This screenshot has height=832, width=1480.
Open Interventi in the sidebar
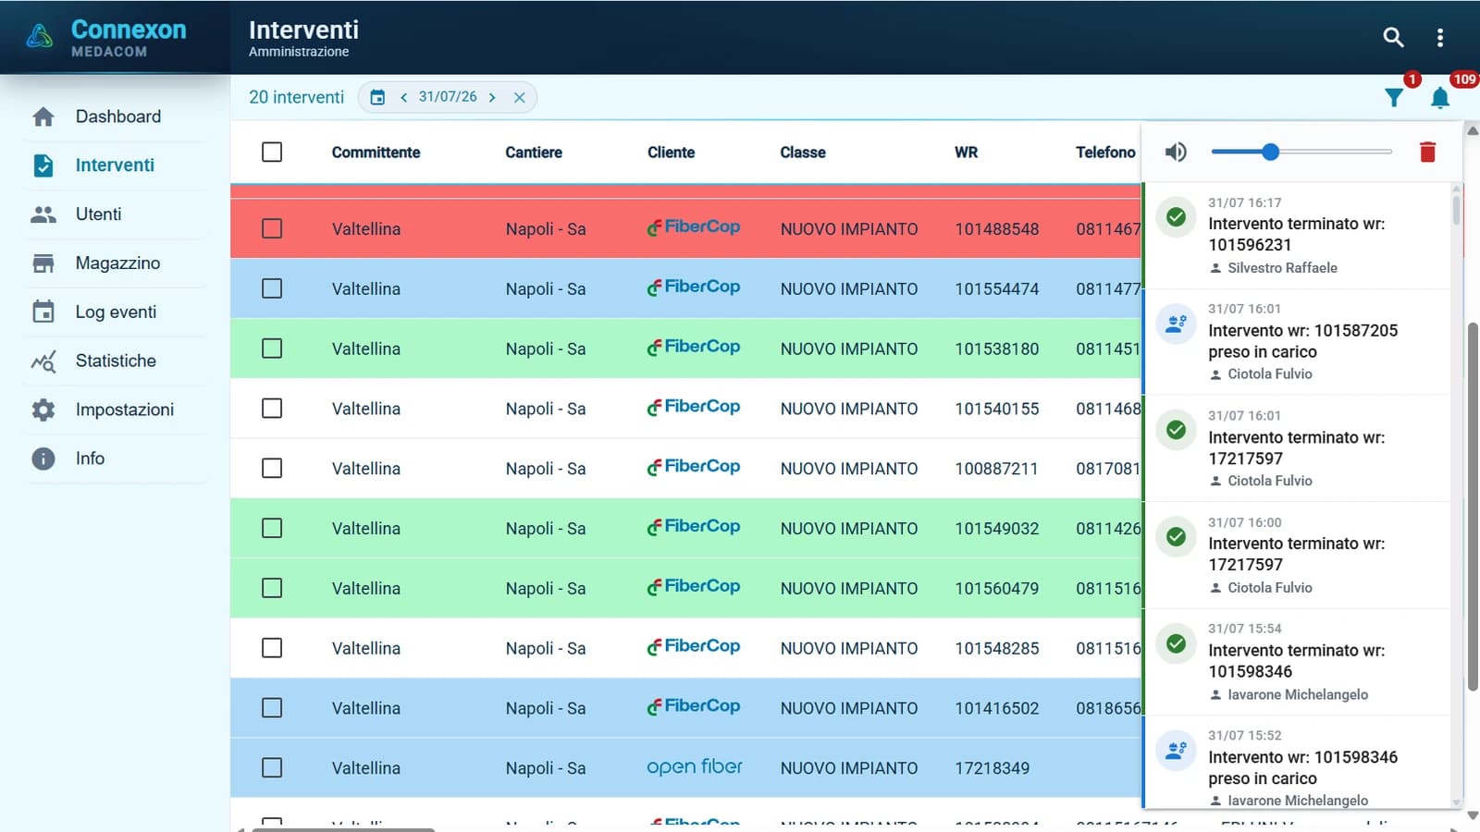pyautogui.click(x=116, y=165)
